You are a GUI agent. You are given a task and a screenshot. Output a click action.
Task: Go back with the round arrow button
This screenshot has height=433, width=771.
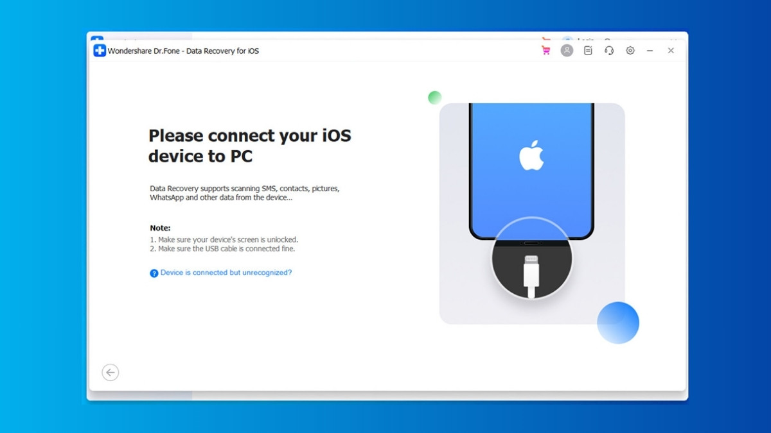(x=111, y=373)
